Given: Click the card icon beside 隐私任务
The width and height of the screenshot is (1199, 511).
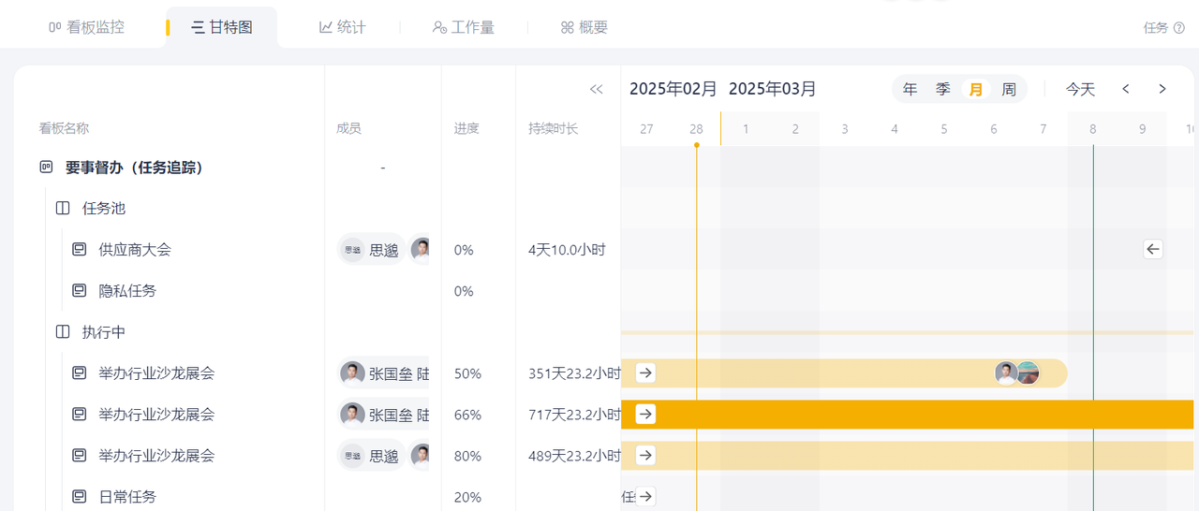Looking at the screenshot, I should coord(80,290).
